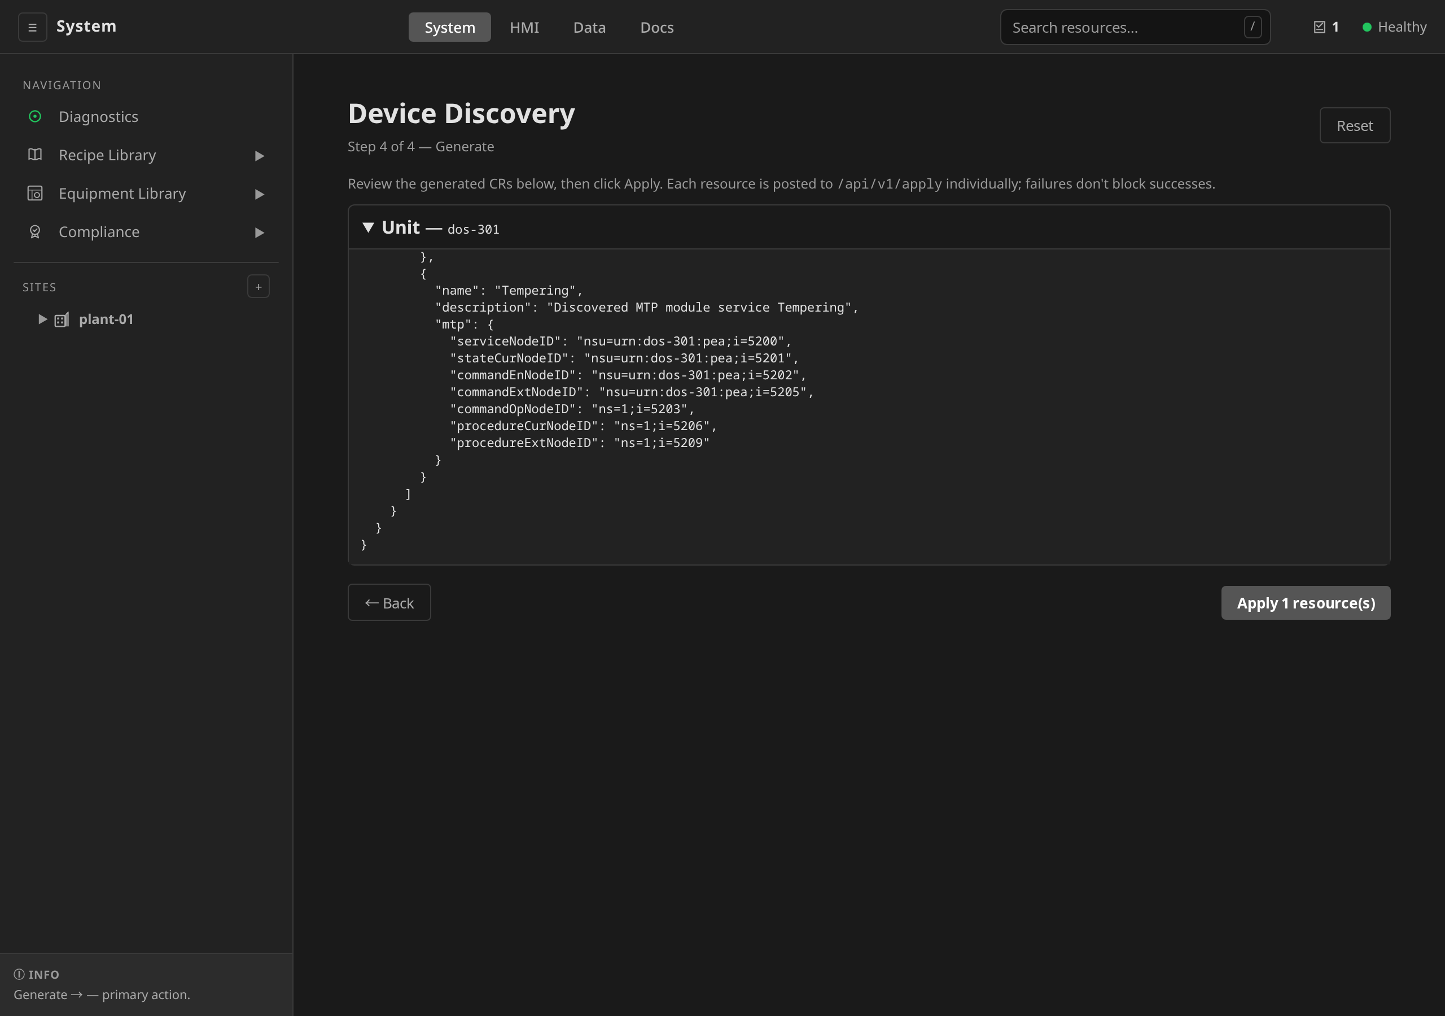Add a new site with plus button
This screenshot has width=1445, height=1016.
pos(258,286)
